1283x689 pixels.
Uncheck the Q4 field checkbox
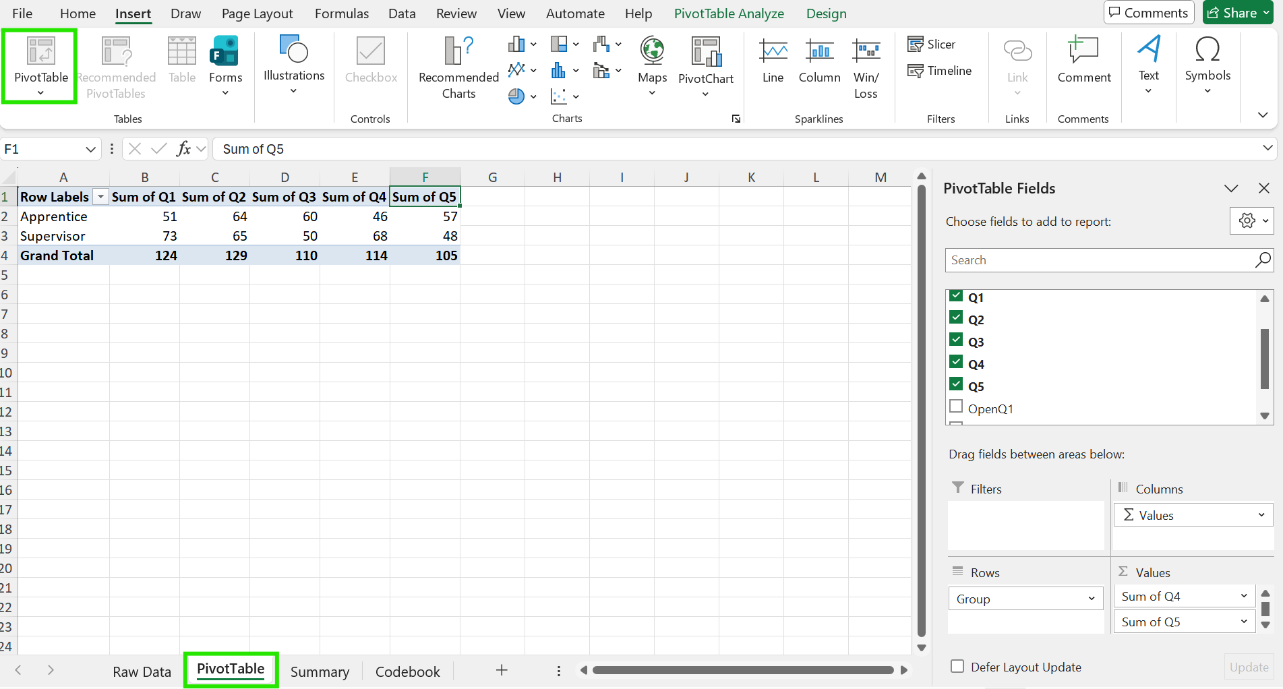click(x=955, y=362)
